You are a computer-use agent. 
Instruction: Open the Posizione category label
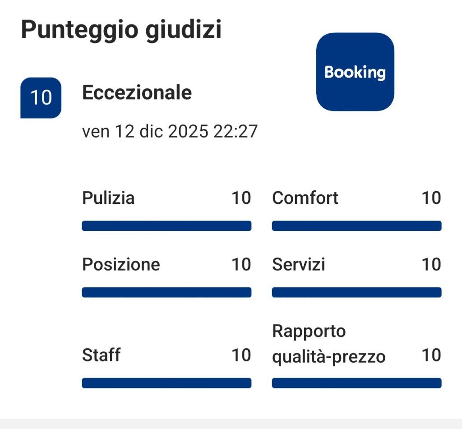tap(121, 264)
